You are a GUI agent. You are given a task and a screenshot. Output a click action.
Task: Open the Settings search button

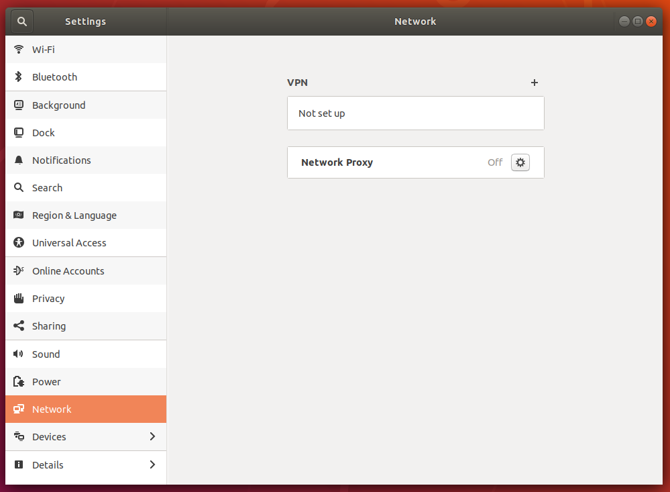pos(21,21)
